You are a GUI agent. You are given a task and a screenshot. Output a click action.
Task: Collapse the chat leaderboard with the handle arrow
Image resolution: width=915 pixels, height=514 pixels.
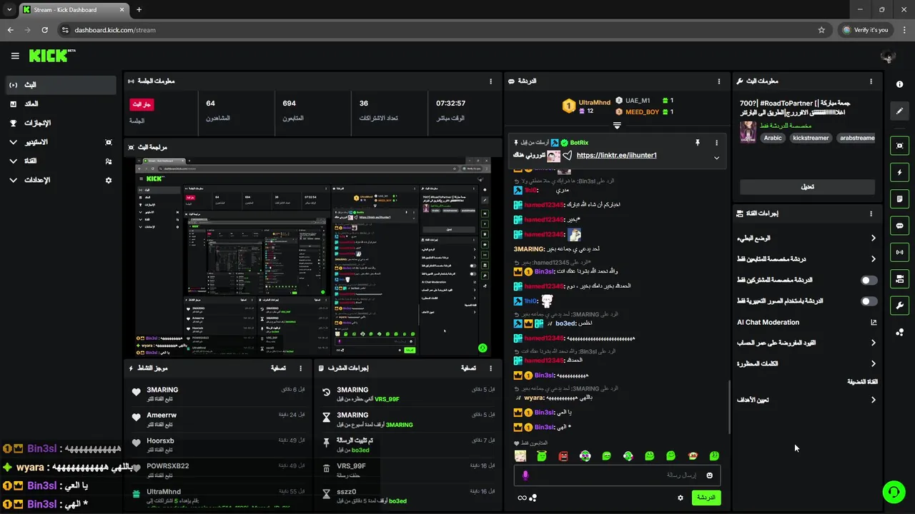617,126
